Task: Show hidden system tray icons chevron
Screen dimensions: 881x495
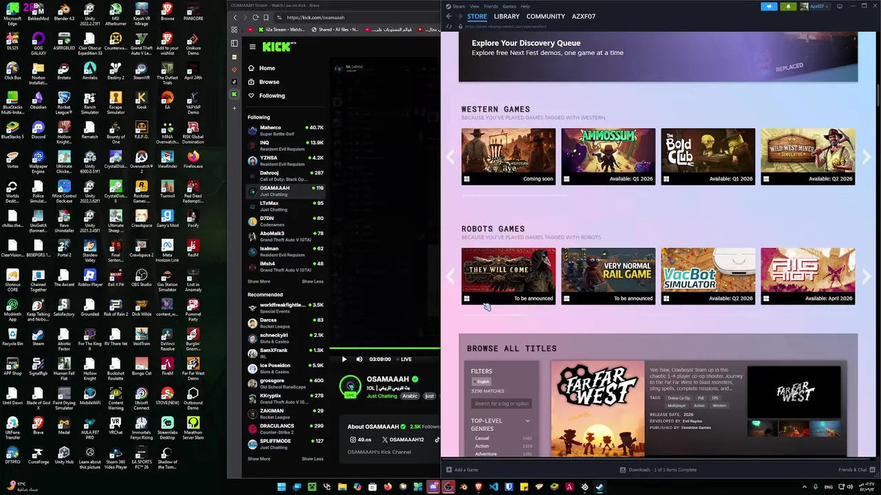Action: [804, 487]
